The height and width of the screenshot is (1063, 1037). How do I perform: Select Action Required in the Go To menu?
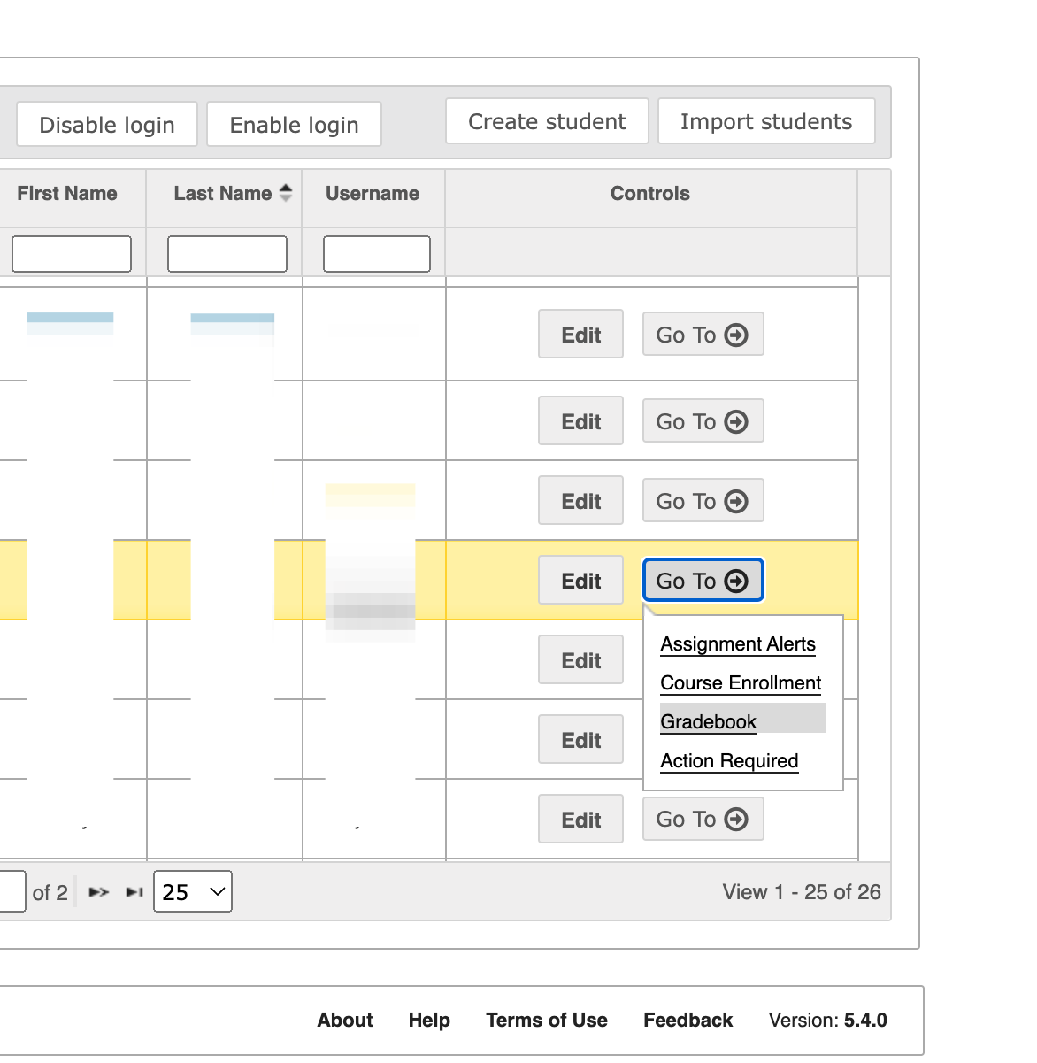coord(729,761)
